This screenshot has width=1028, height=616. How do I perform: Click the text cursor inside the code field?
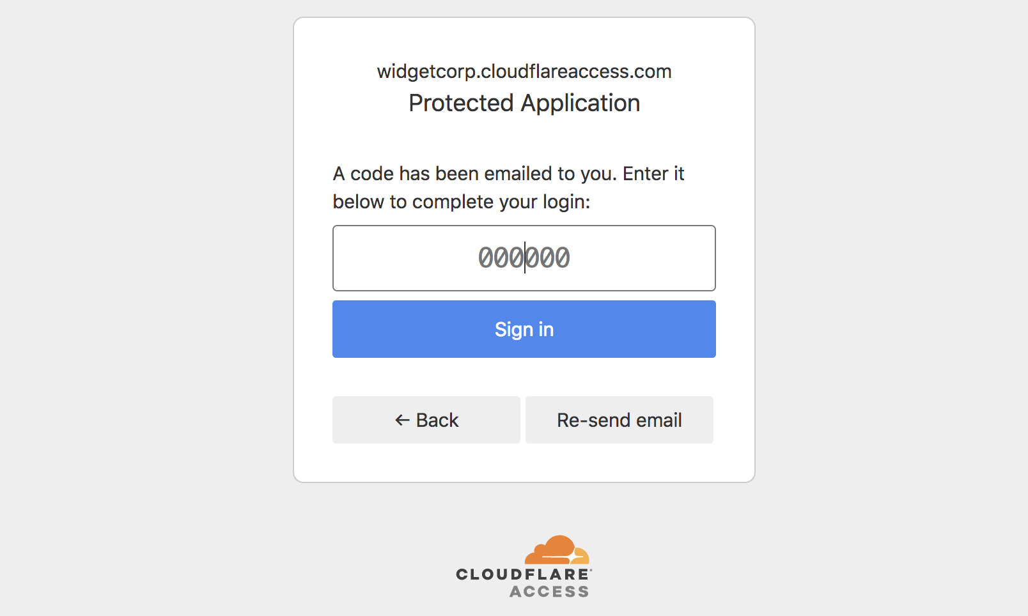pyautogui.click(x=525, y=258)
